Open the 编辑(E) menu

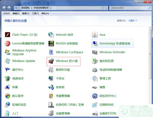pyautogui.click(x=16, y=13)
